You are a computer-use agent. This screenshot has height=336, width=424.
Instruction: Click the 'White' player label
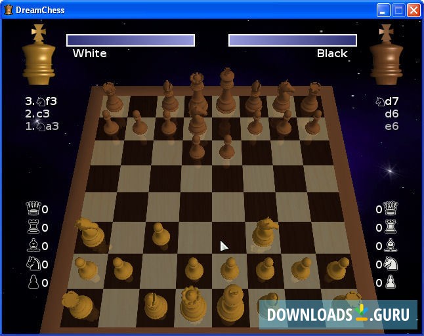tap(90, 53)
